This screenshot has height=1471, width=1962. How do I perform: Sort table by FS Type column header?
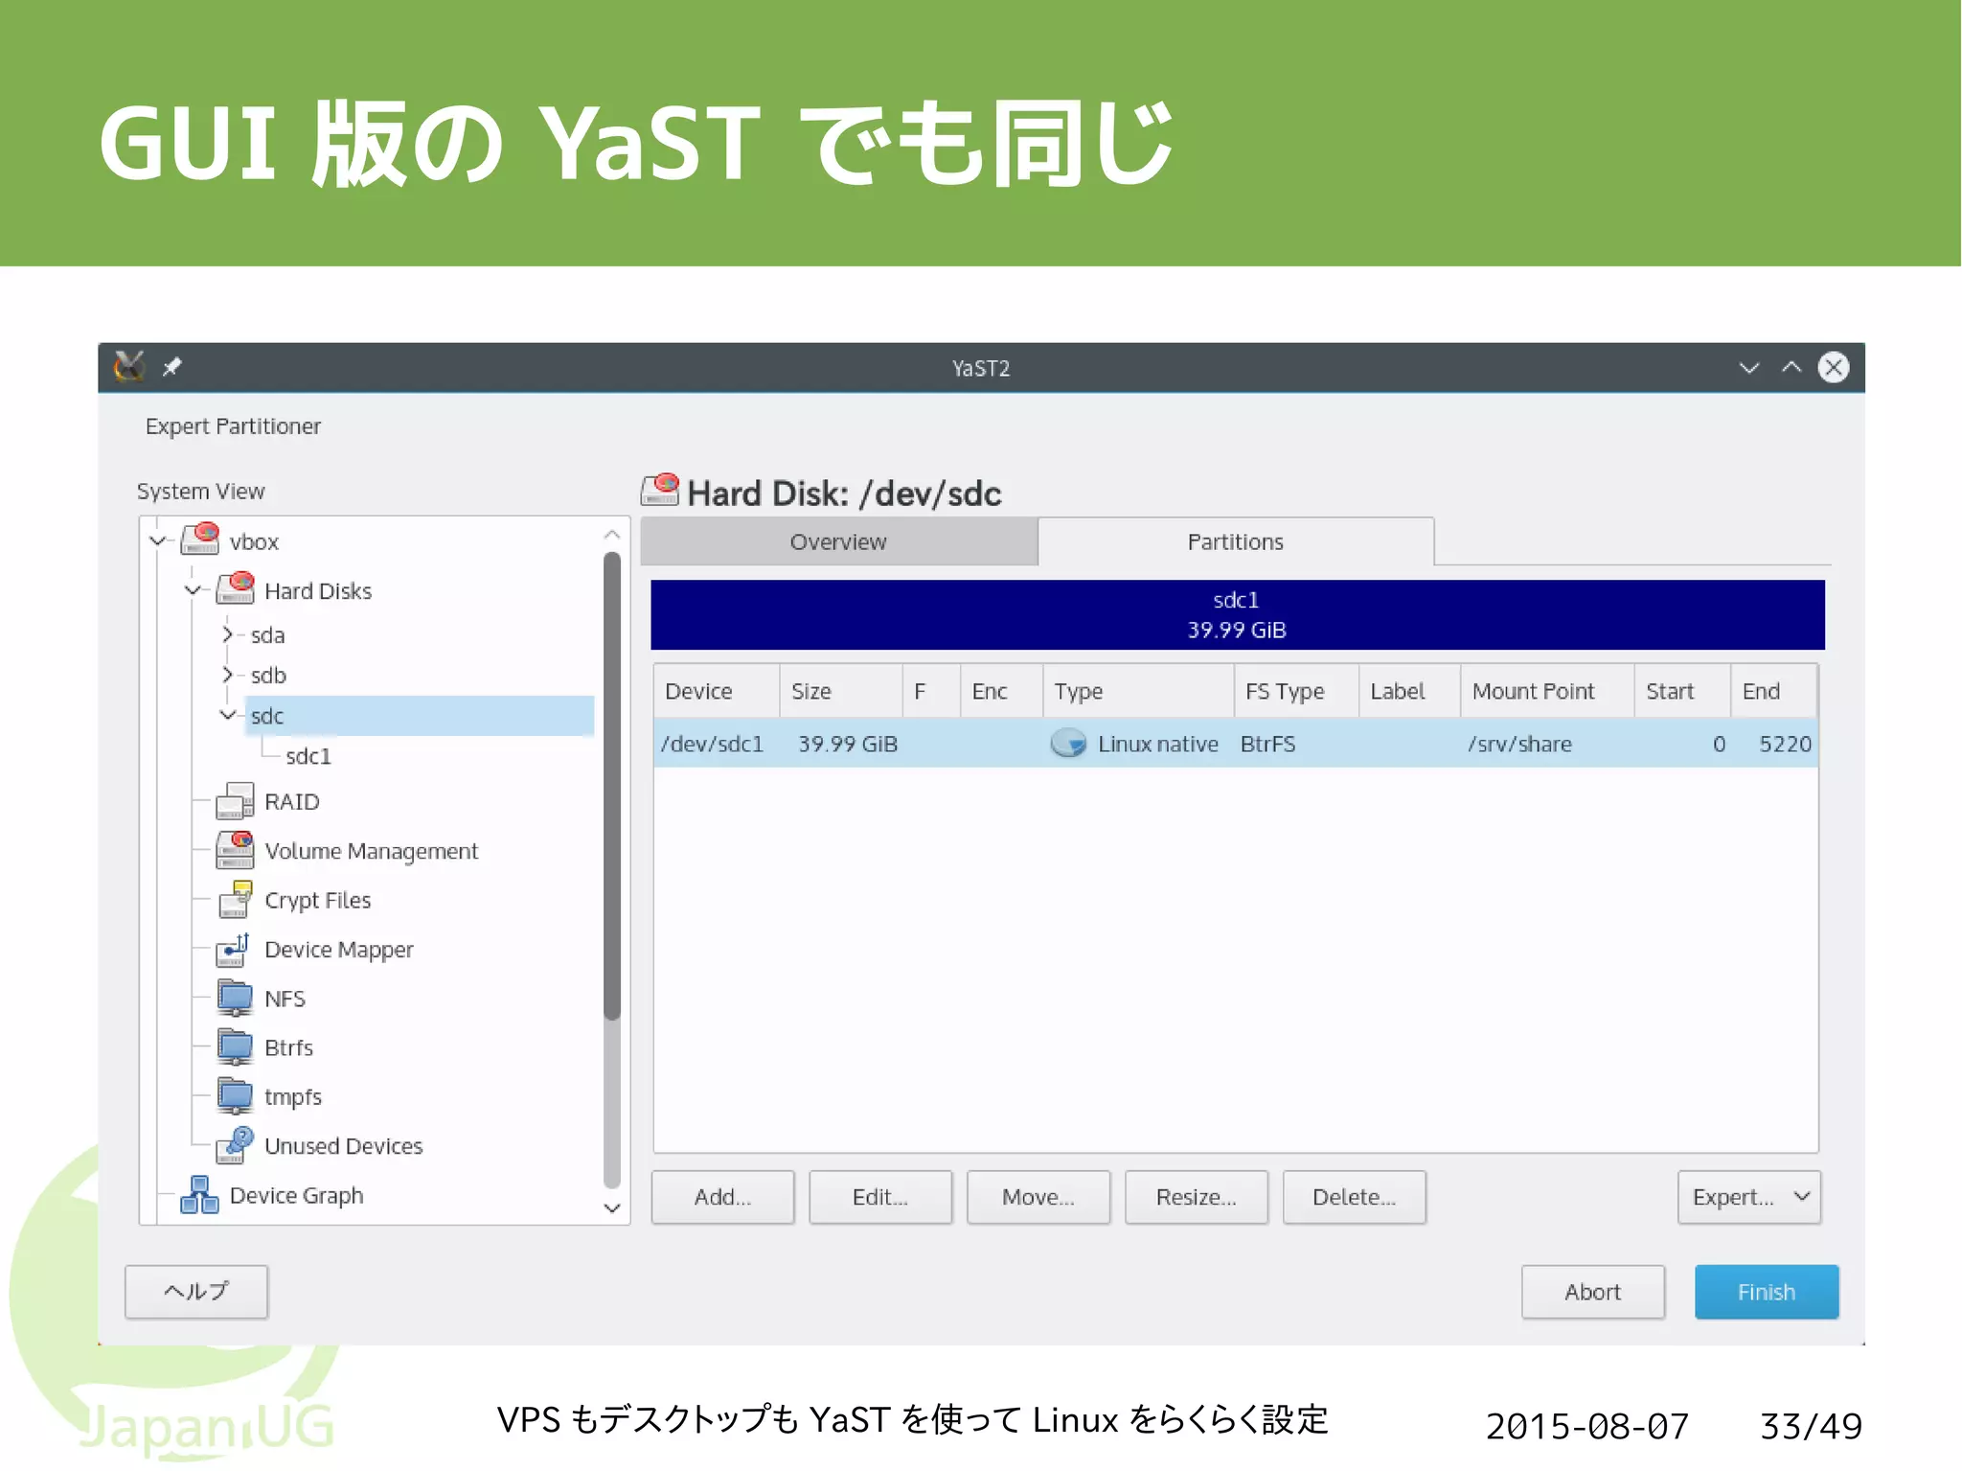pos(1296,691)
